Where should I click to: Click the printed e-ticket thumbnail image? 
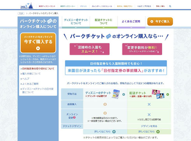[x=116, y=94]
